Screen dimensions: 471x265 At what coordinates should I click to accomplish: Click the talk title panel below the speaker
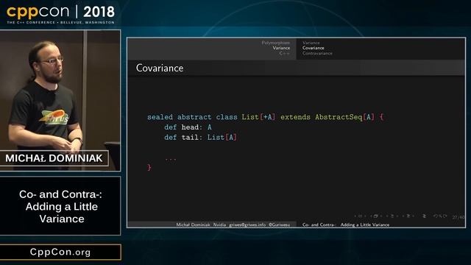60,206
